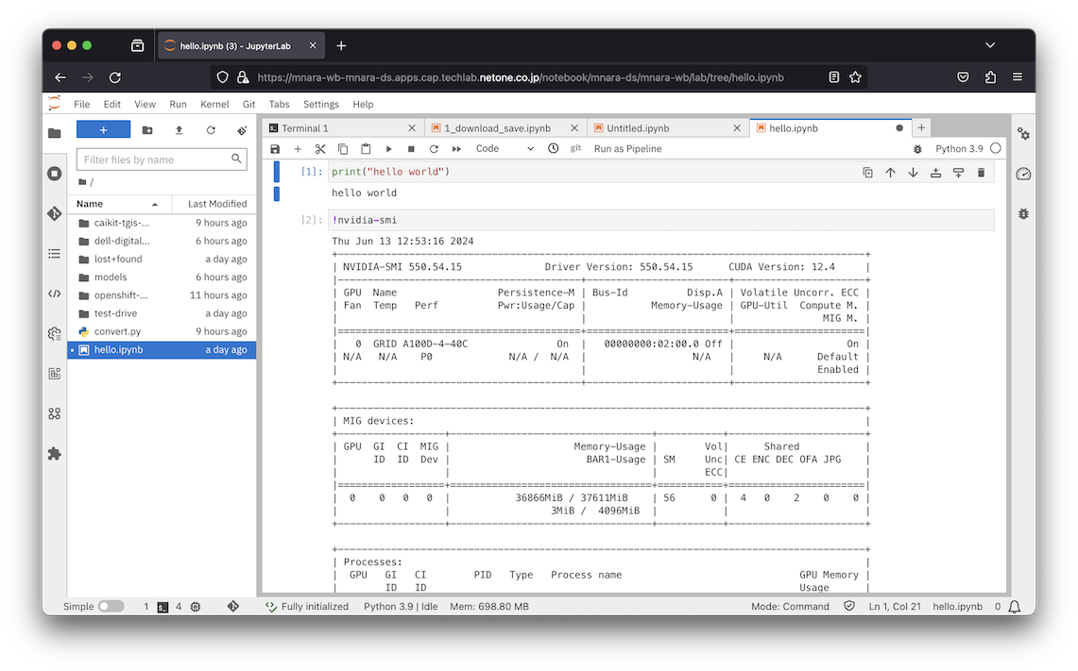Insert a new cell below with plus icon

tap(298, 149)
